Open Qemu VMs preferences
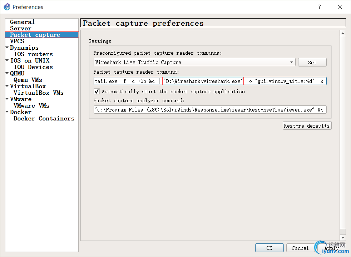Screen dimensions: 351x257 click(x=28, y=80)
